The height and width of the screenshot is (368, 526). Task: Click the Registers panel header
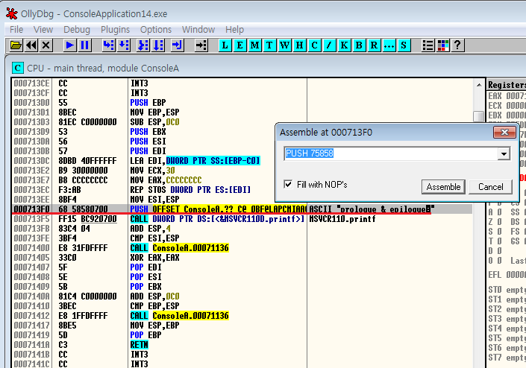507,85
